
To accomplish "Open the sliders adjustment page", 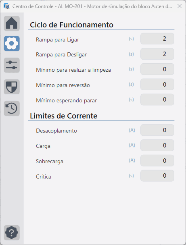I will coord(12,65).
